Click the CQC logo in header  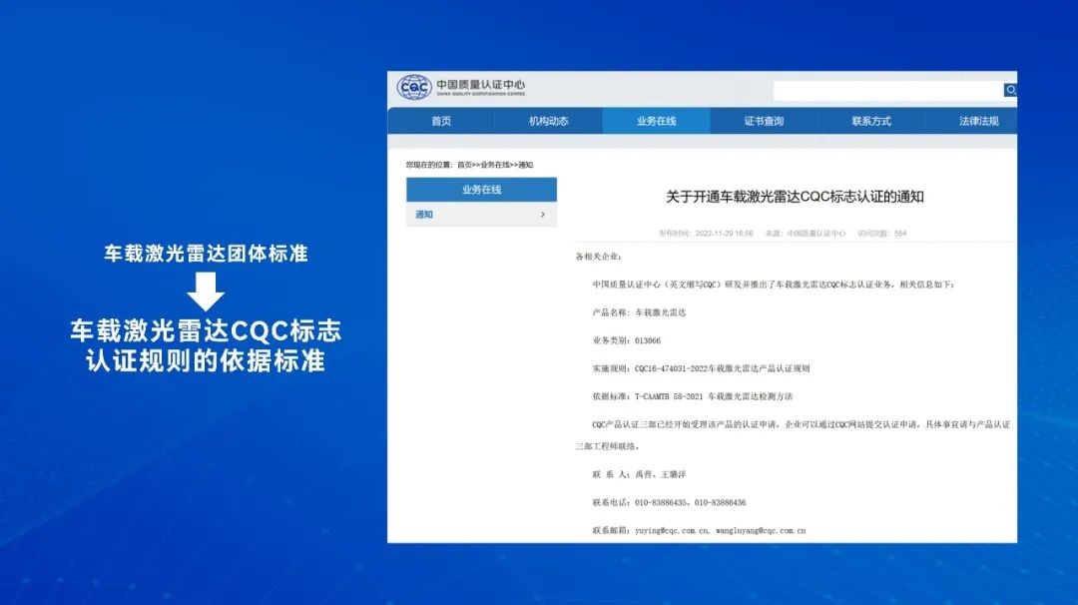coord(414,88)
